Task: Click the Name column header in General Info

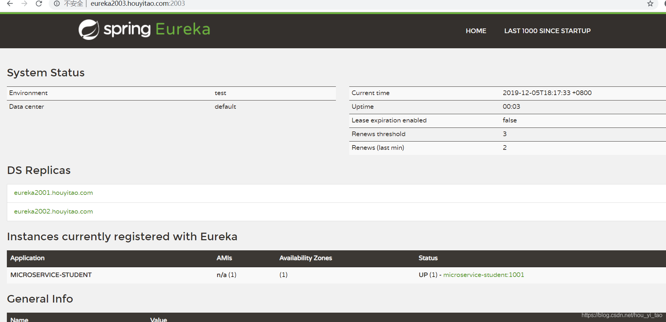Action: [19, 319]
